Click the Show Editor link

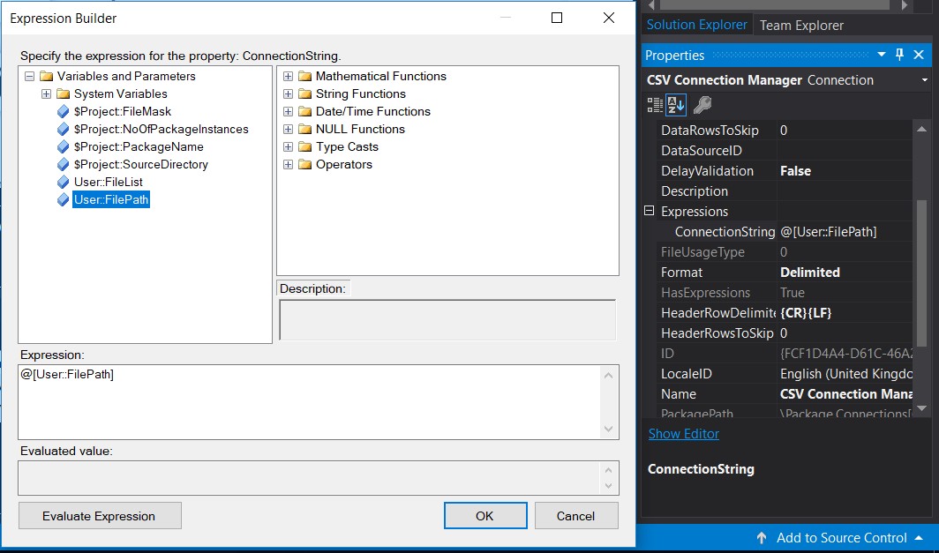pyautogui.click(x=684, y=434)
